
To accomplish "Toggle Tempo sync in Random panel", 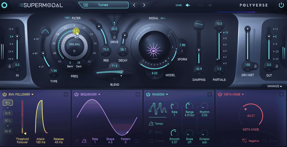I will (x=156, y=124).
